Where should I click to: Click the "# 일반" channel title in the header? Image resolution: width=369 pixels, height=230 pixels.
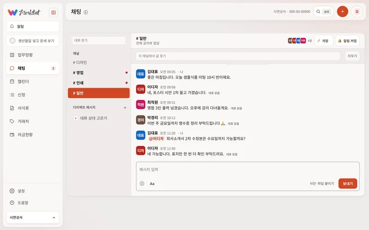(141, 38)
